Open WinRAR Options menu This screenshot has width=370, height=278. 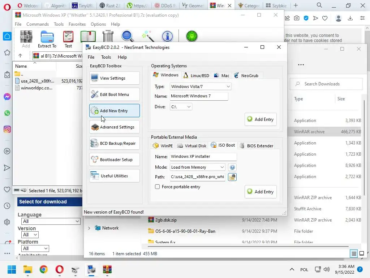click(98, 24)
